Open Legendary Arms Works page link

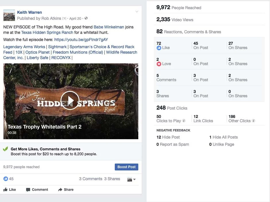(24, 47)
